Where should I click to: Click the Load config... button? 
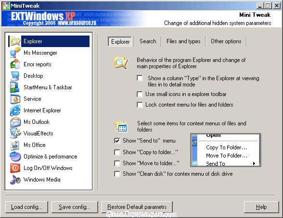pos(27,207)
